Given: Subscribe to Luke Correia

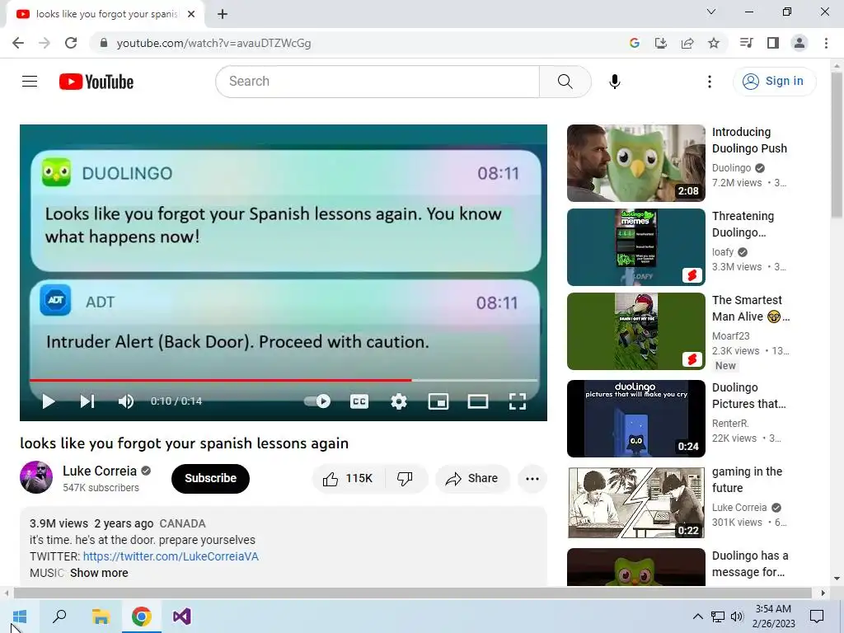Looking at the screenshot, I should (210, 479).
